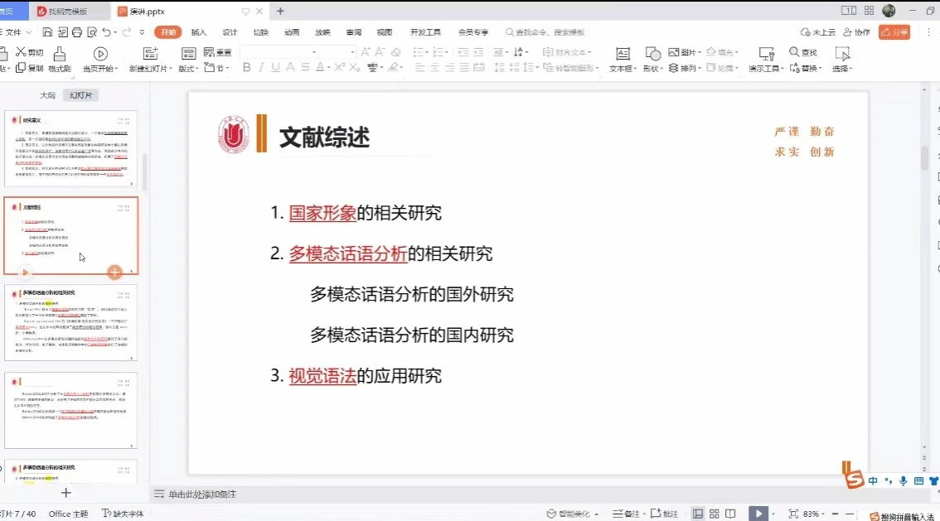Expand the Select (选择) dropdown
Viewport: 940px width, 521px height.
tap(842, 69)
